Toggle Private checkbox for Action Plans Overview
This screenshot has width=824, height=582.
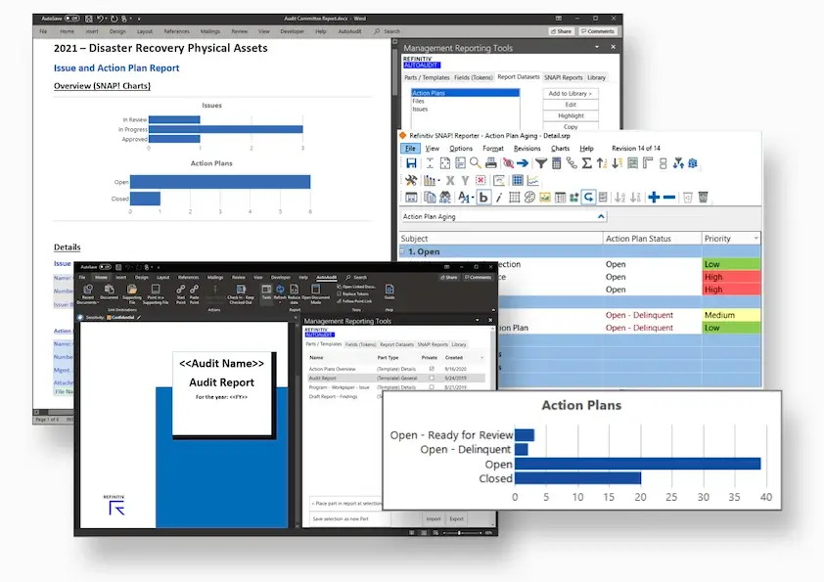tap(432, 369)
